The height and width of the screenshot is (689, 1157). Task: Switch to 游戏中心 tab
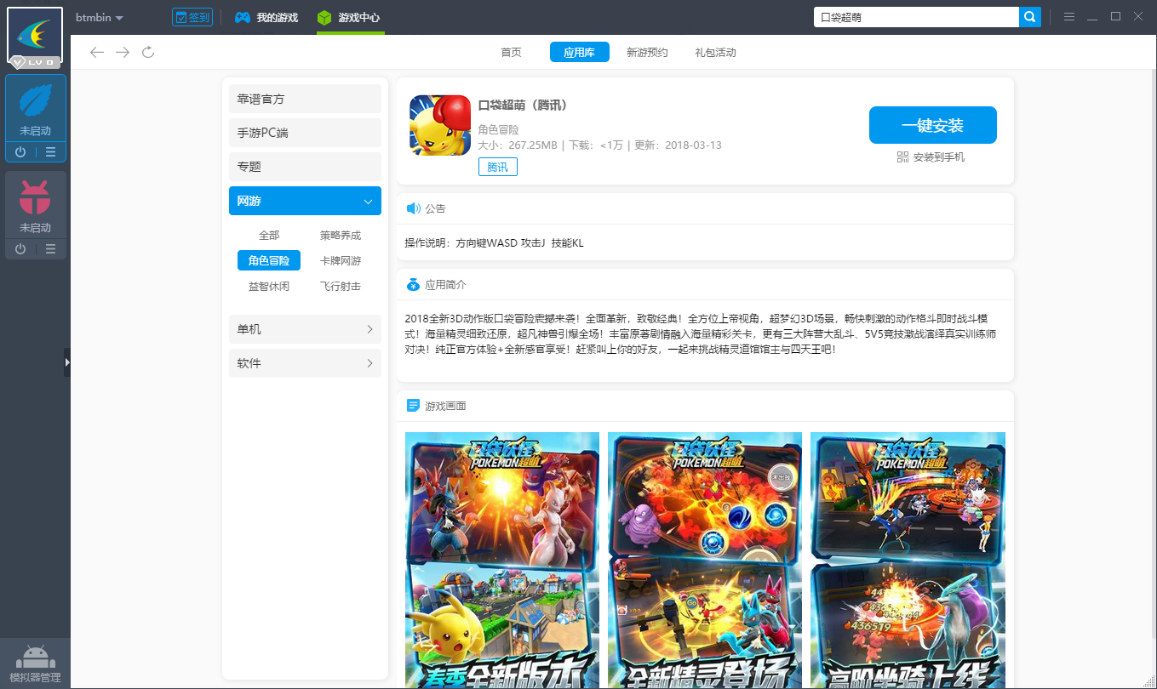(349, 17)
